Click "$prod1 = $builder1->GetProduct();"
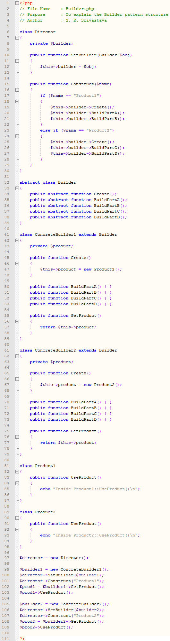This screenshot has height=641, width=170. (62, 587)
